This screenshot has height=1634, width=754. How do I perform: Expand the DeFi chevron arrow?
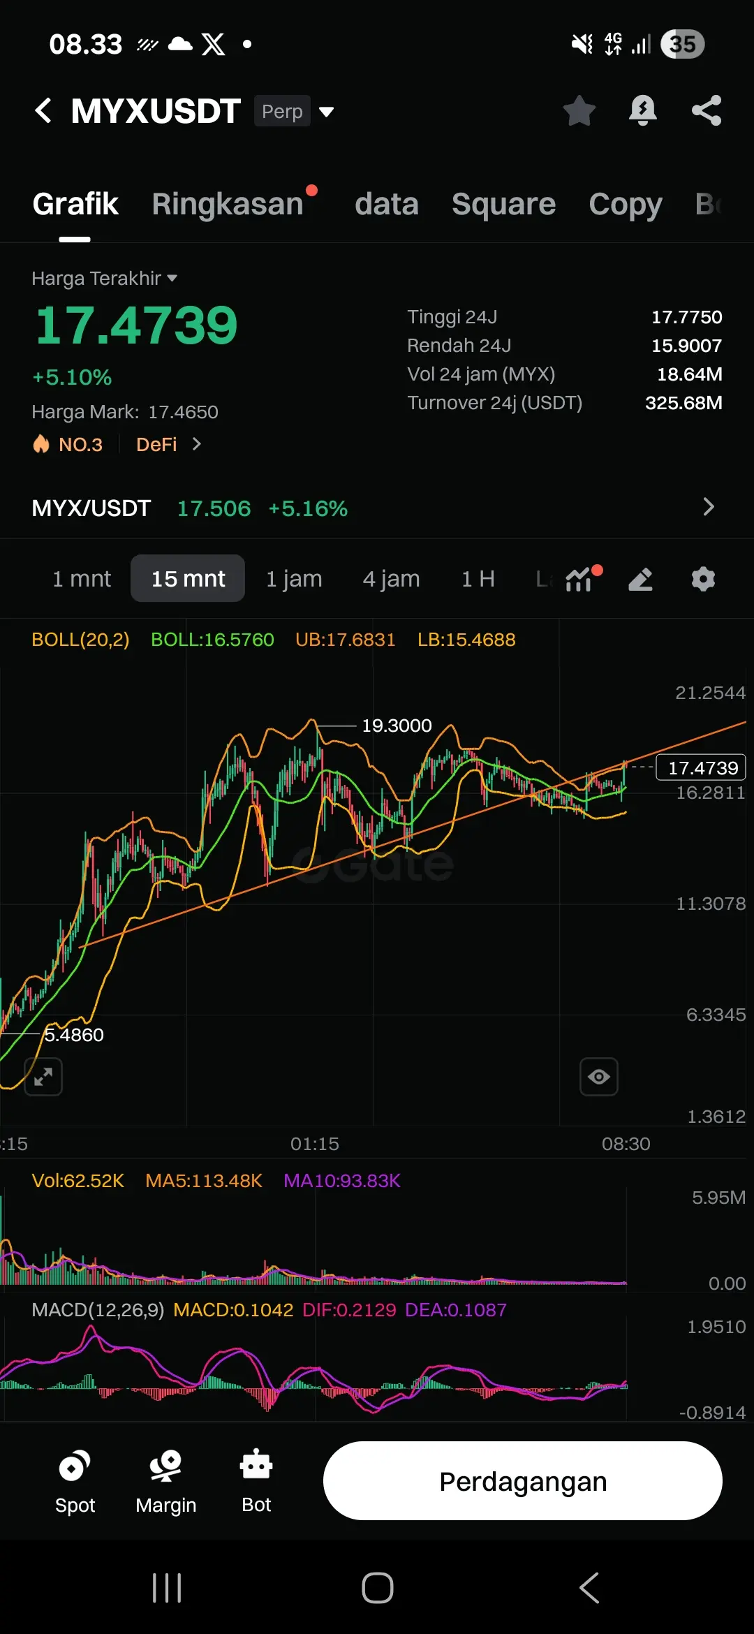(197, 444)
